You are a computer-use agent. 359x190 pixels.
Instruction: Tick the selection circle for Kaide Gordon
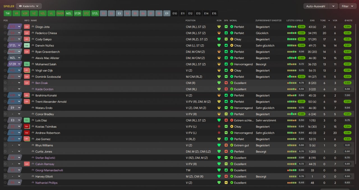(5, 89)
